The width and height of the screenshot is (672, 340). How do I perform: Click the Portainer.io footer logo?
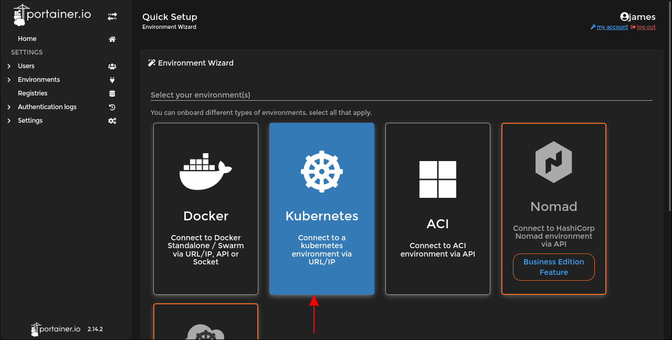56,329
